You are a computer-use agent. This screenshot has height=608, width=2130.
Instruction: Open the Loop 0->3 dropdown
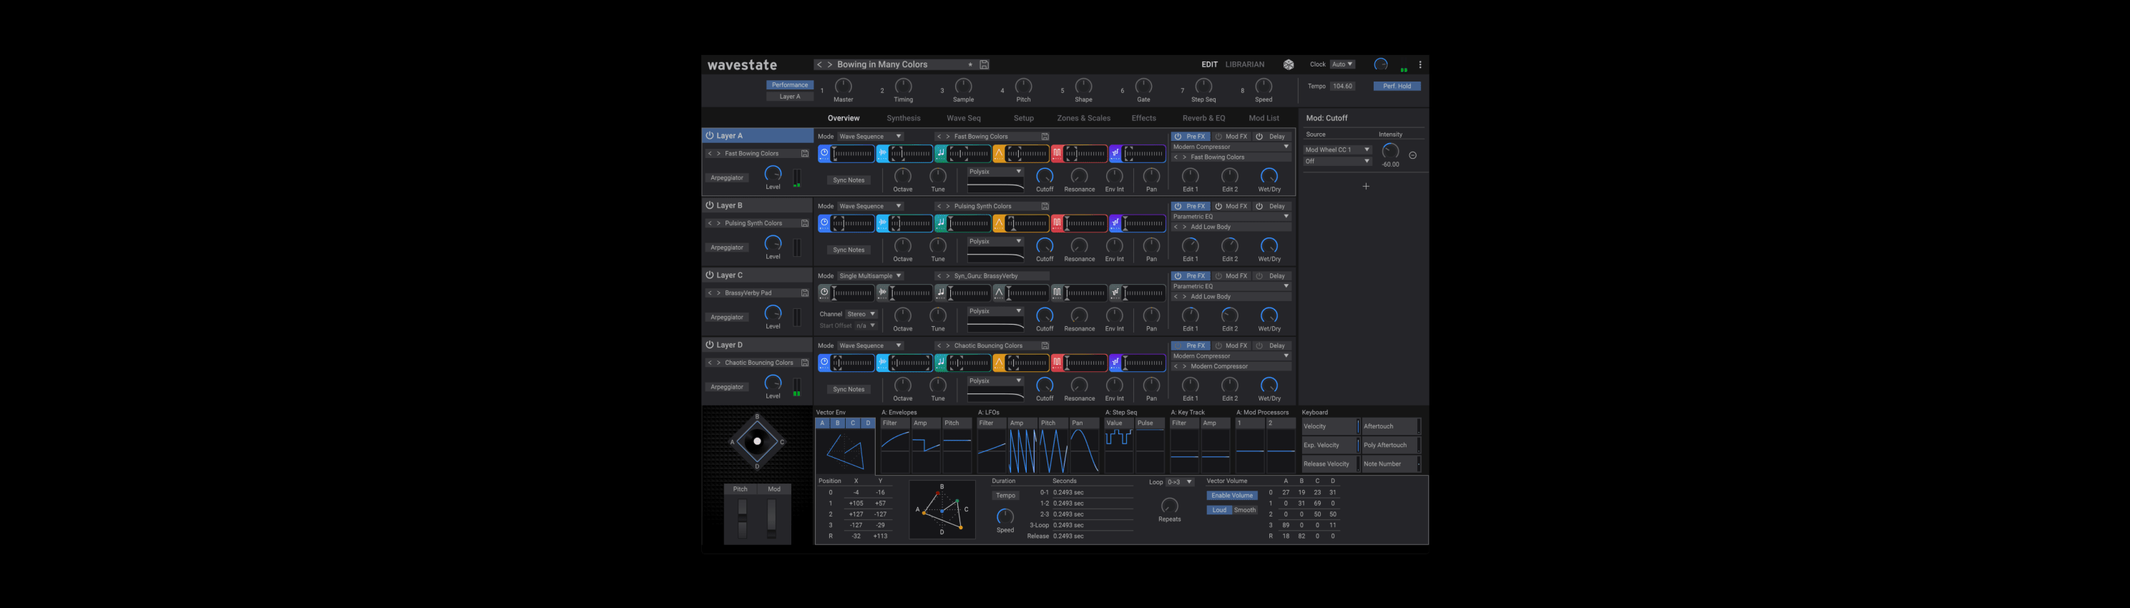[x=1180, y=481]
